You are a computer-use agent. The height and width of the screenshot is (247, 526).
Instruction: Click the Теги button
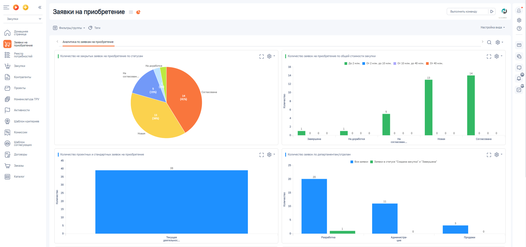pyautogui.click(x=94, y=28)
